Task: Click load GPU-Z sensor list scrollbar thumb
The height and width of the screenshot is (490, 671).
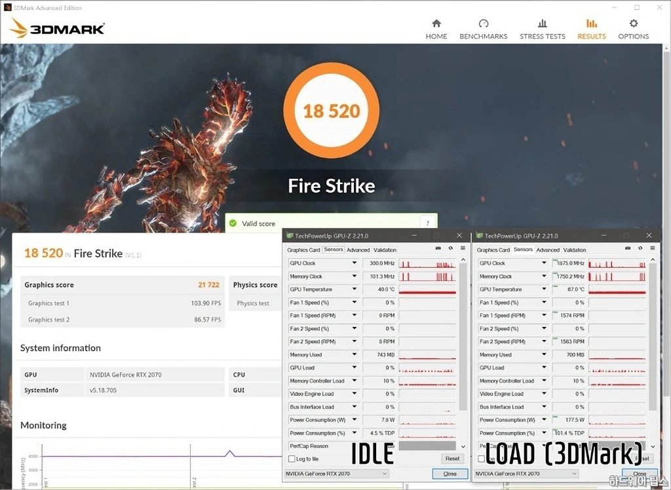Action: click(x=652, y=337)
